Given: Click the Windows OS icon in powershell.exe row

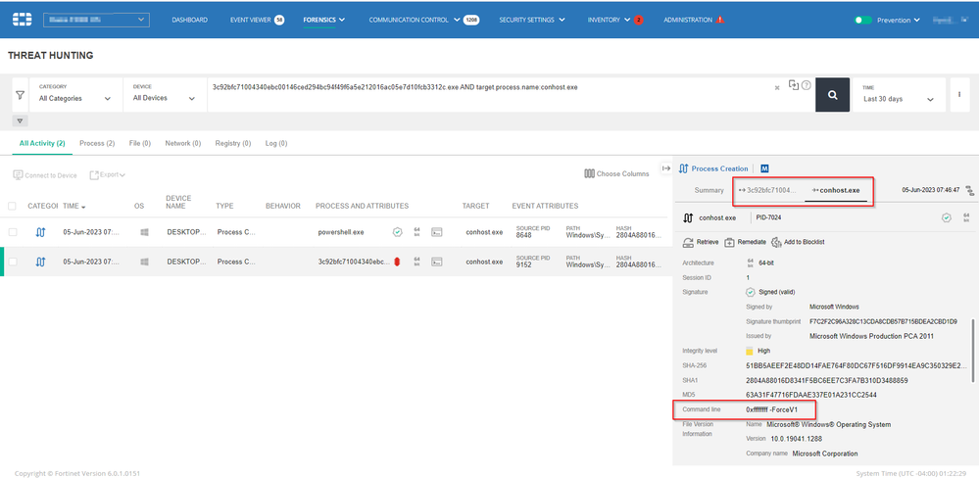Looking at the screenshot, I should pos(144,232).
